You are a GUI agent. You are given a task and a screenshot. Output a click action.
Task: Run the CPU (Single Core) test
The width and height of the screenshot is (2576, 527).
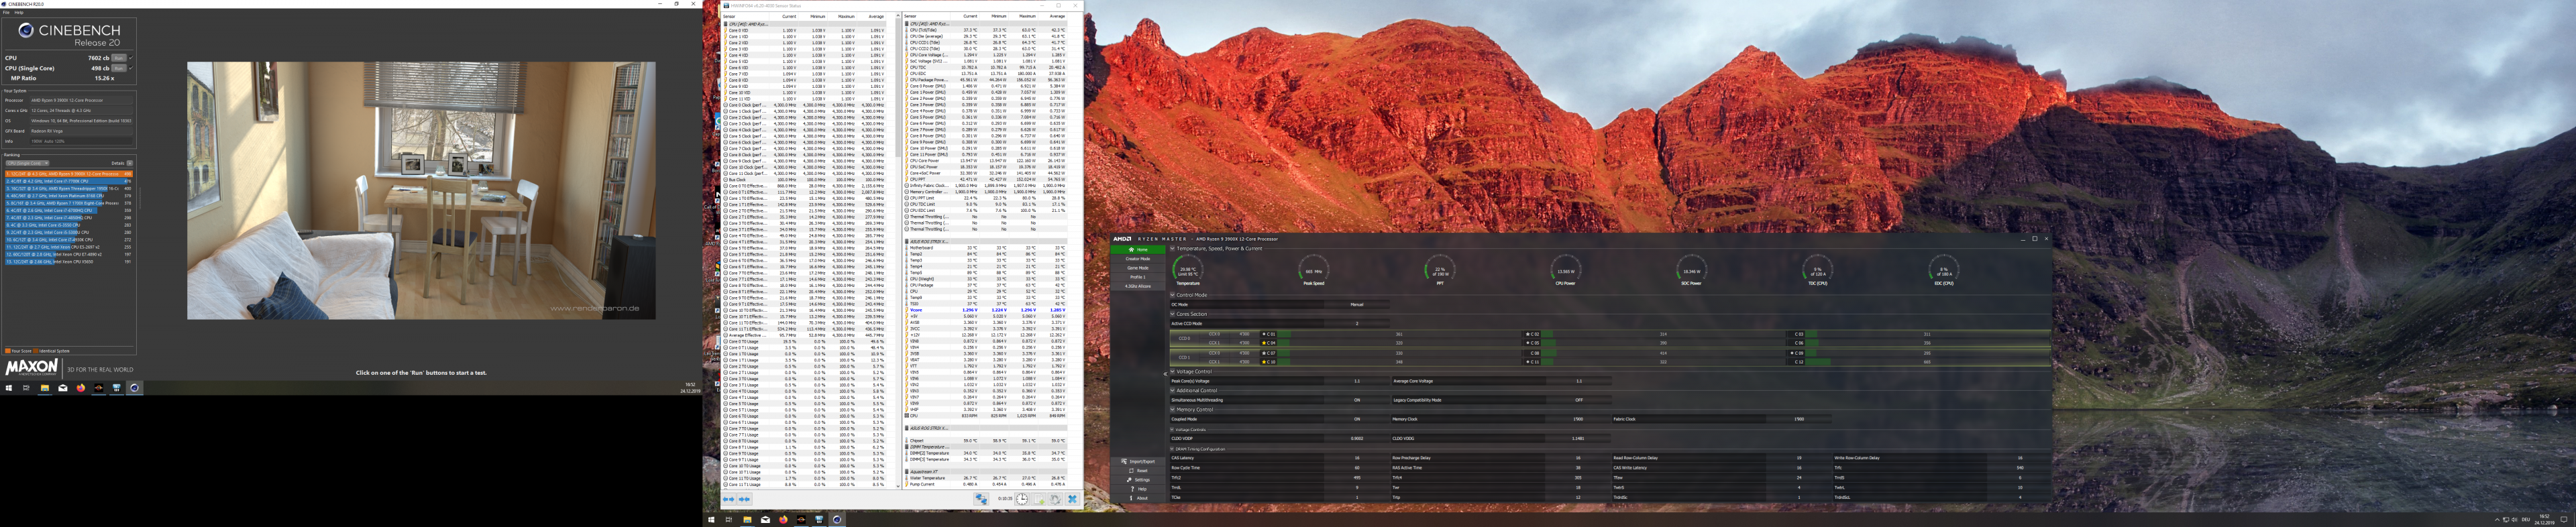(x=119, y=68)
